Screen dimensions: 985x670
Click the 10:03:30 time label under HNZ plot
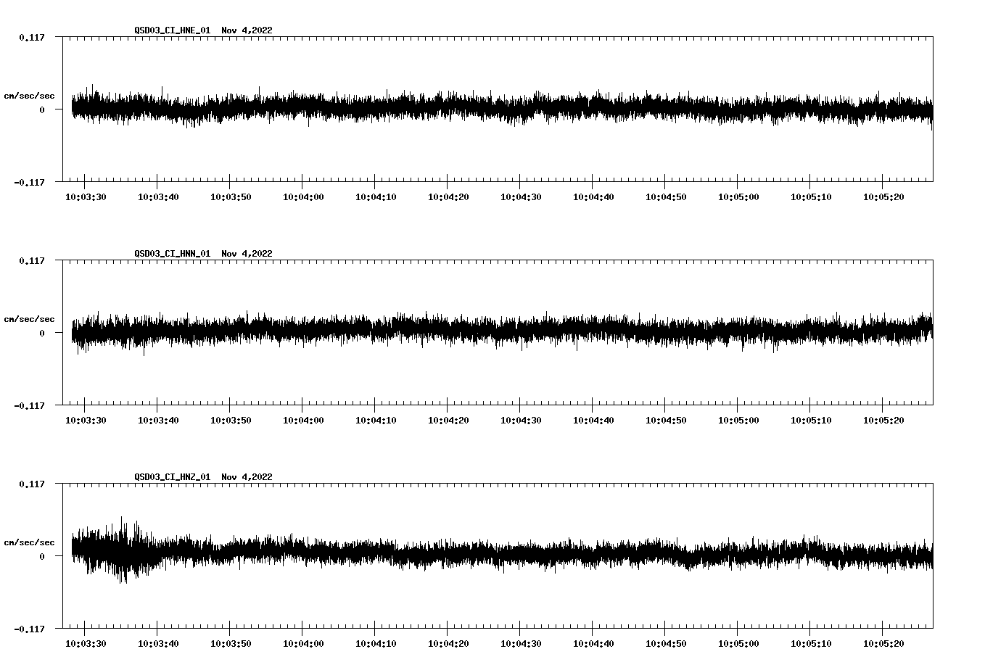click(86, 644)
